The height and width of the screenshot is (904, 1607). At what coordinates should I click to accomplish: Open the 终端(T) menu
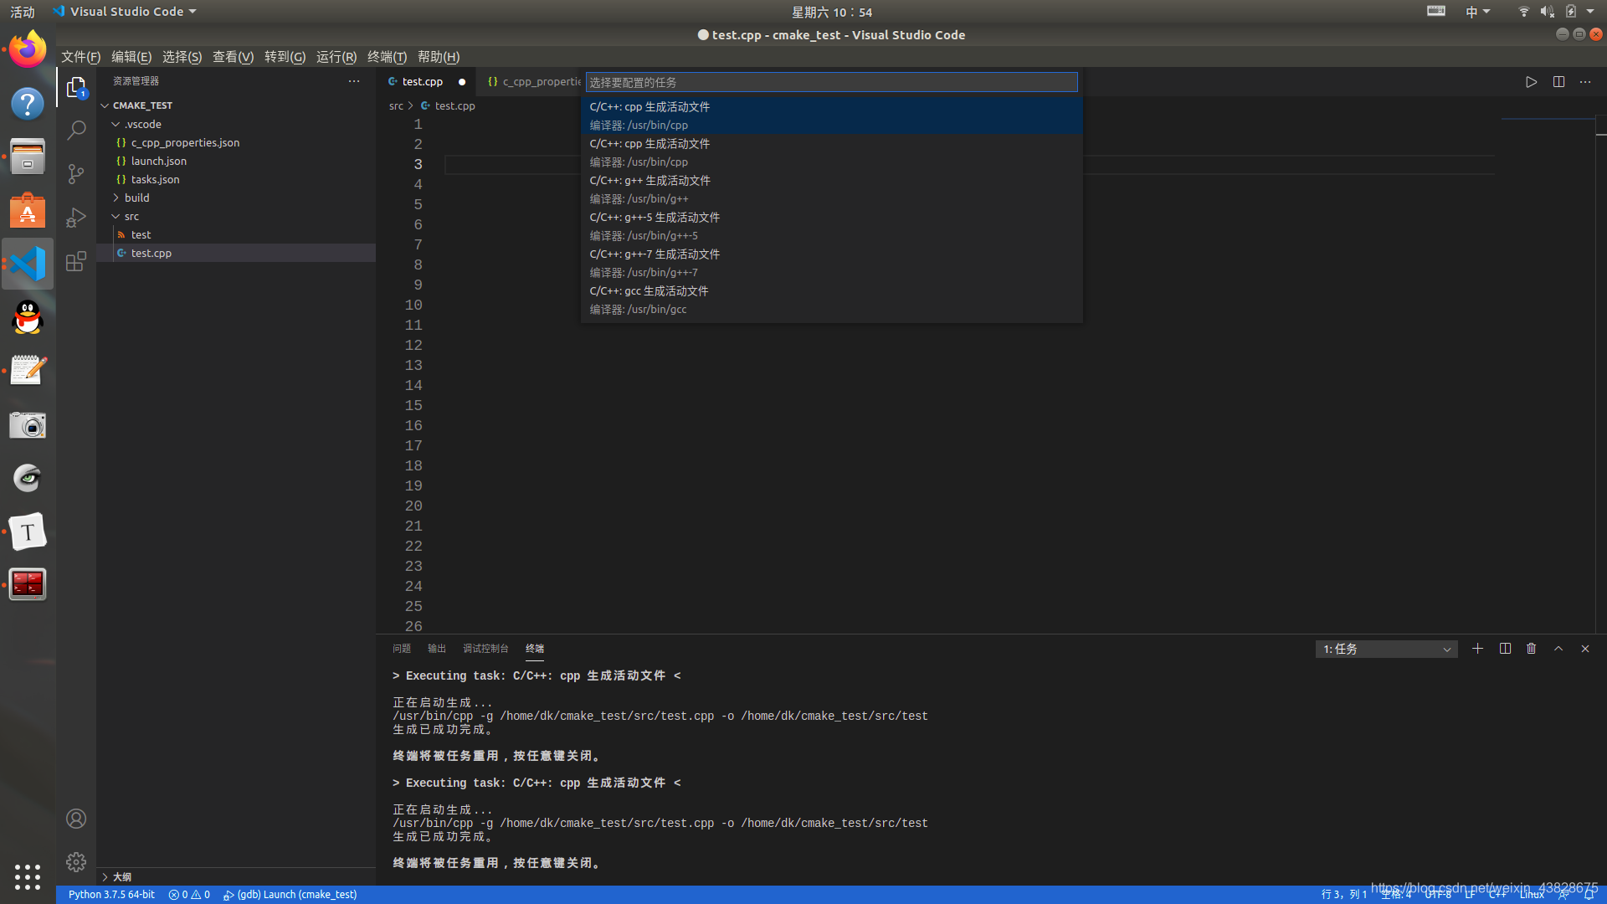pyautogui.click(x=387, y=57)
